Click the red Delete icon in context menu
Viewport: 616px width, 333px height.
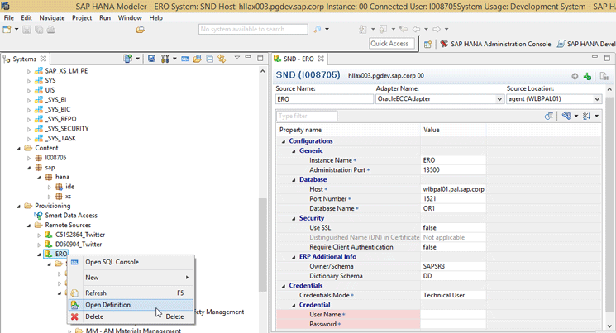coord(74,316)
